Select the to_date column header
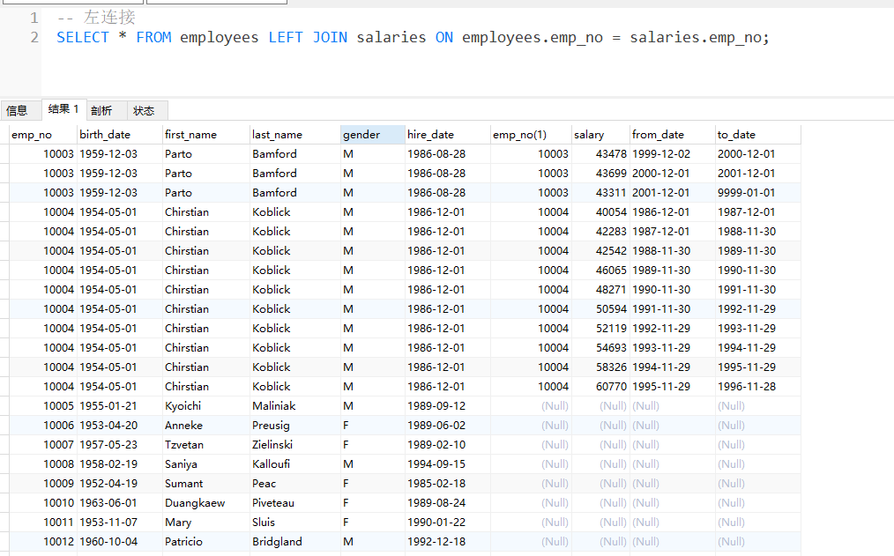Viewport: 894px width, 556px height. 757,135
